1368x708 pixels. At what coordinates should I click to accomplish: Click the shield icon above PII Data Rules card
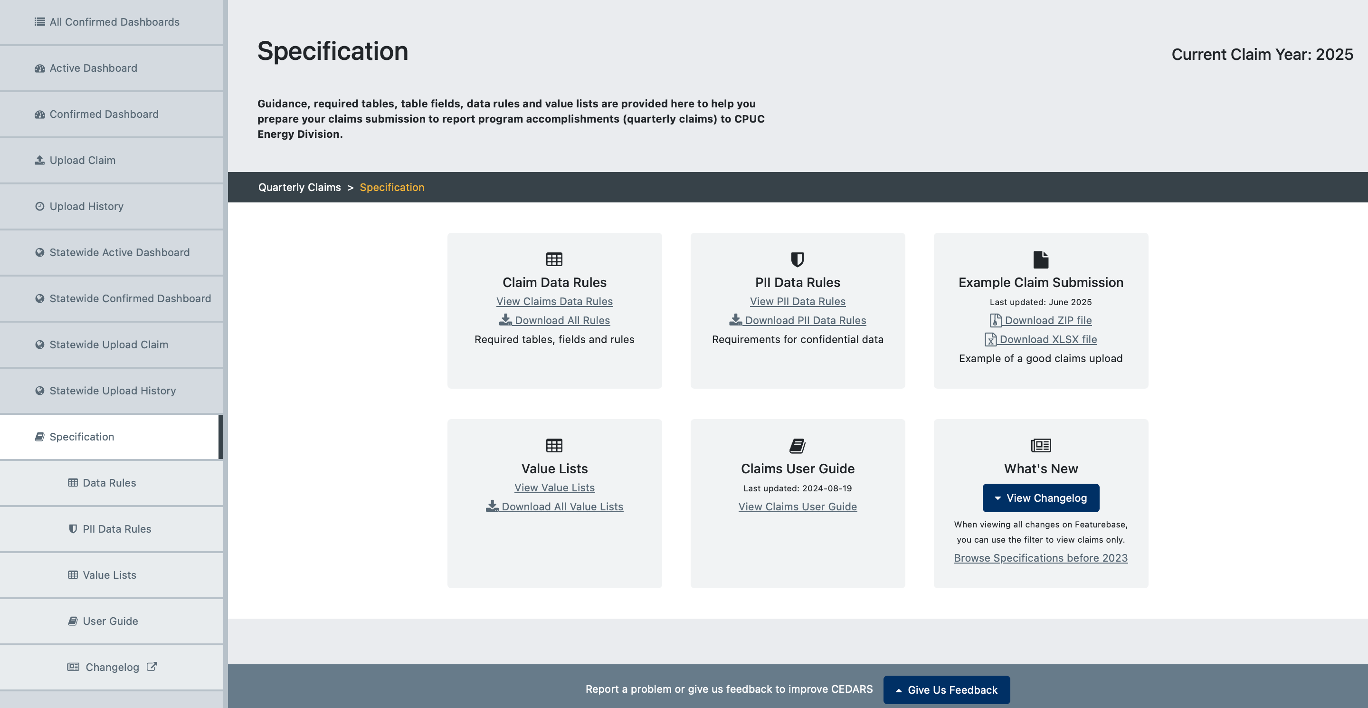click(x=797, y=259)
